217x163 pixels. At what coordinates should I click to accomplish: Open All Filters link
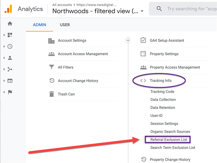(65, 67)
